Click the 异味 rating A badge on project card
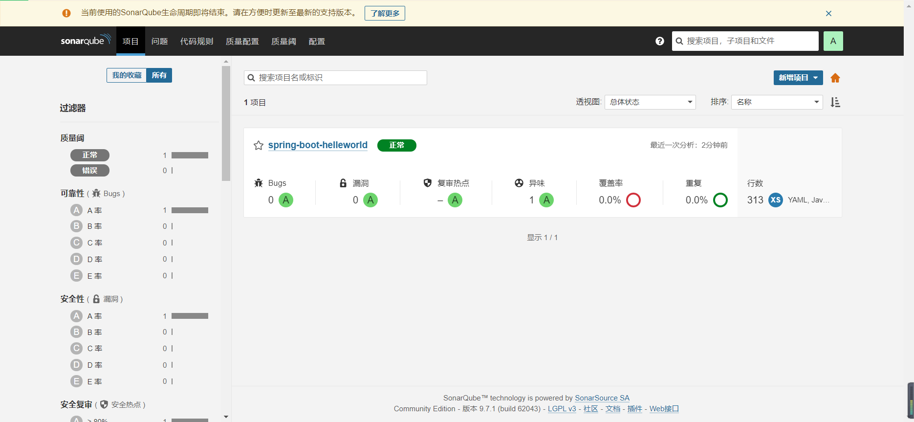Screen dimensions: 914x422 click(x=546, y=200)
